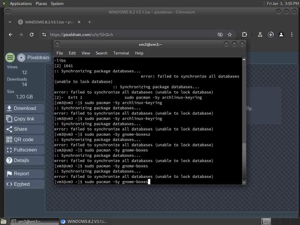Click the 'sudo pacman -Sy gnome-boxesz' line

(x=102, y=134)
